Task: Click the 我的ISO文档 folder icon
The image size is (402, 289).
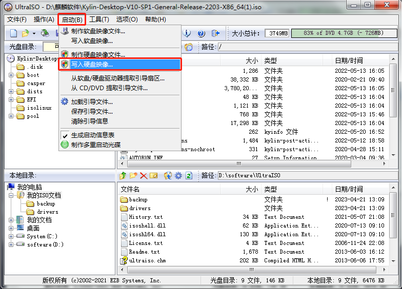Action: coord(21,195)
